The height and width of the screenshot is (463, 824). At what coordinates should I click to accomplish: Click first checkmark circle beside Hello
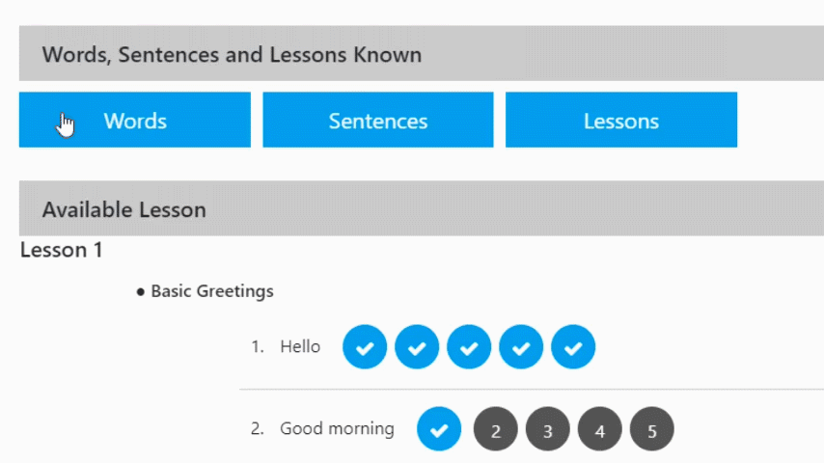click(365, 347)
